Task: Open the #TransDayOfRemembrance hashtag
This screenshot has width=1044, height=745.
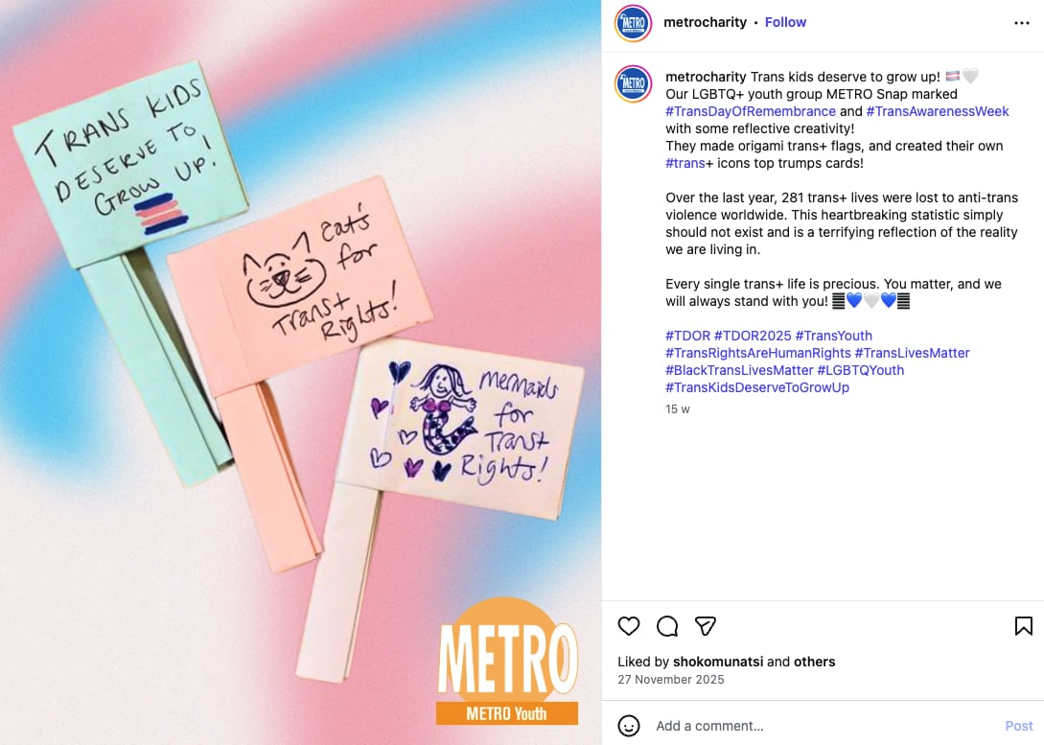Action: coord(751,111)
